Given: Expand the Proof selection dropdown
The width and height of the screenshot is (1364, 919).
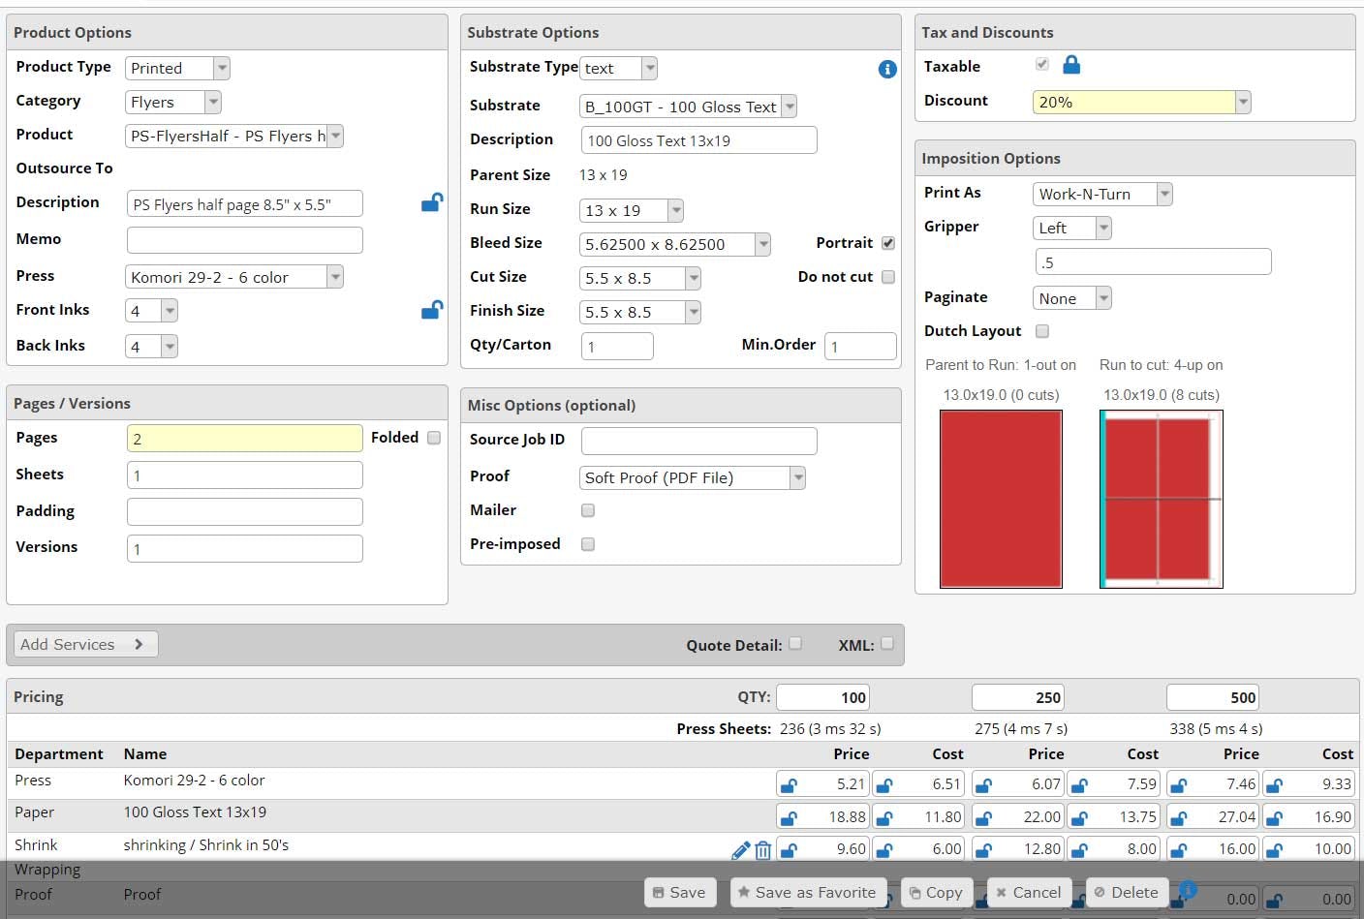Looking at the screenshot, I should pyautogui.click(x=796, y=477).
